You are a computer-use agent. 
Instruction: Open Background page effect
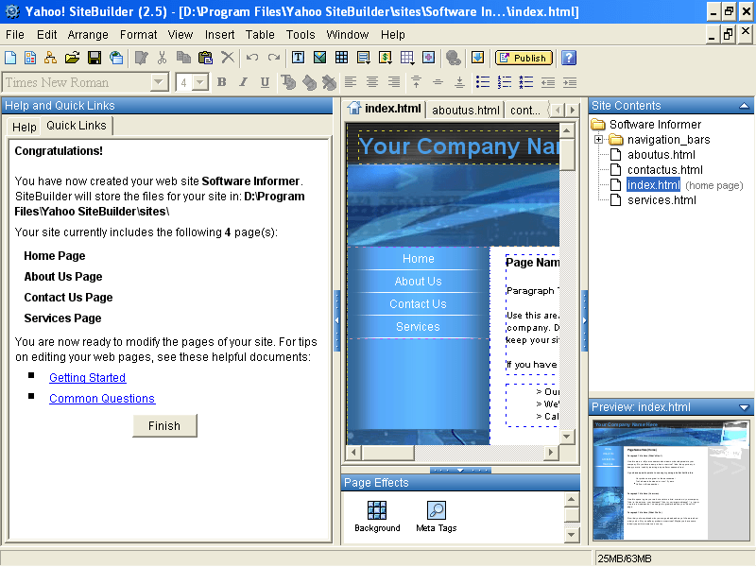[377, 516]
